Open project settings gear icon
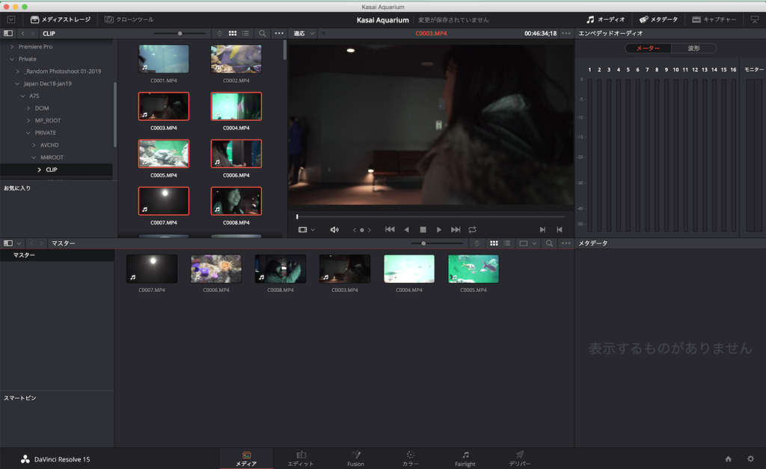This screenshot has height=469, width=766. pyautogui.click(x=750, y=459)
